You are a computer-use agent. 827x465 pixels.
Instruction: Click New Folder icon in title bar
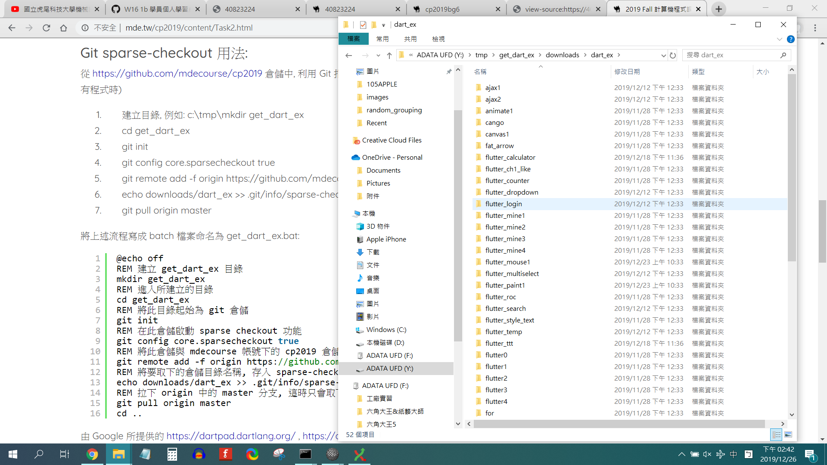(374, 25)
